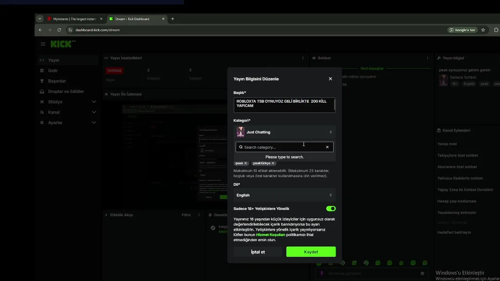Toggle the Sadece 18+ Yetişkinlere Yönelik switch
Image resolution: width=500 pixels, height=281 pixels.
pos(331,209)
